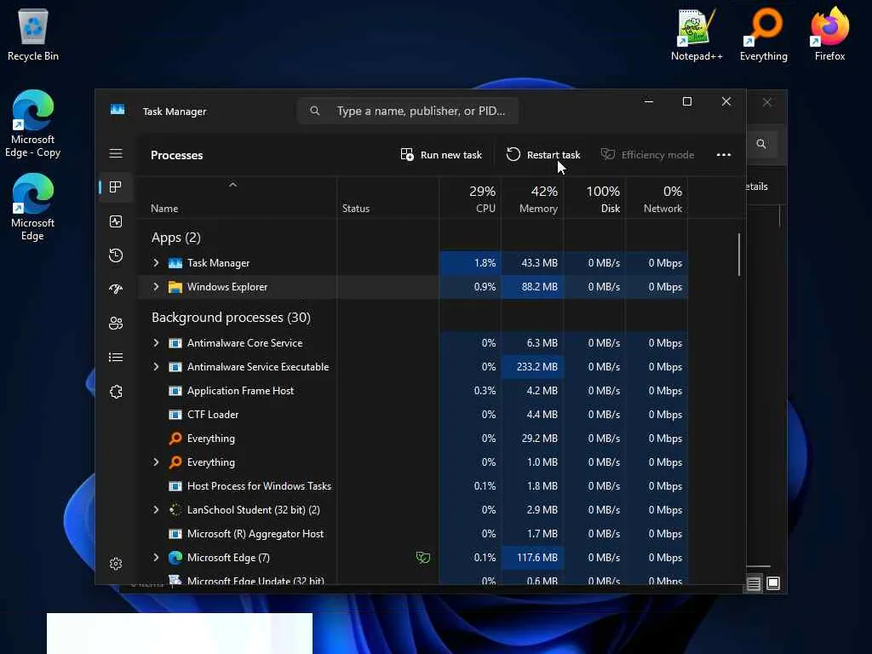Click the orange Everything process icon without expander
This screenshot has width=872, height=654.
[175, 439]
